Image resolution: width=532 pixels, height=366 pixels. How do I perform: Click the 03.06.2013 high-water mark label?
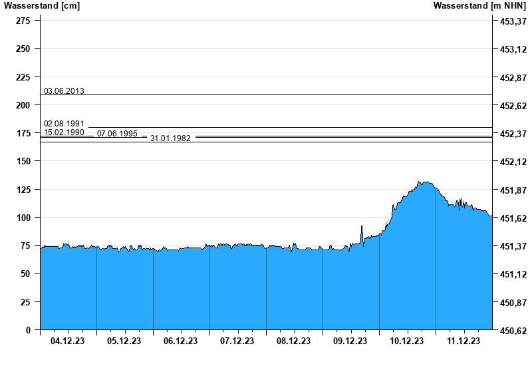click(x=64, y=91)
